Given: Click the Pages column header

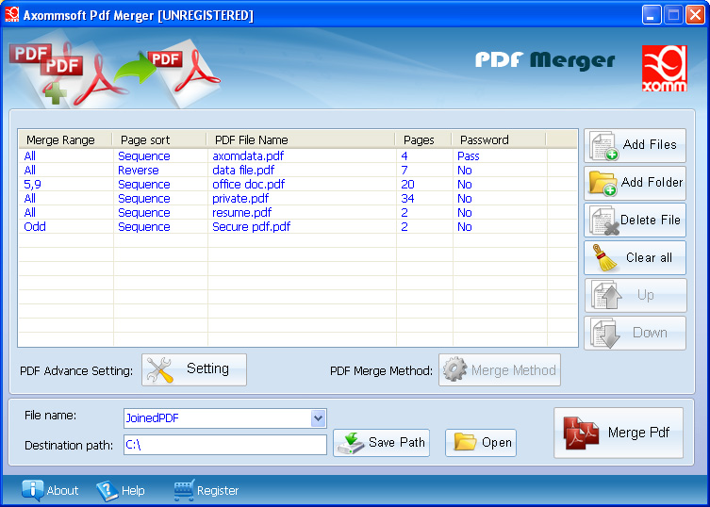Looking at the screenshot, I should (423, 139).
